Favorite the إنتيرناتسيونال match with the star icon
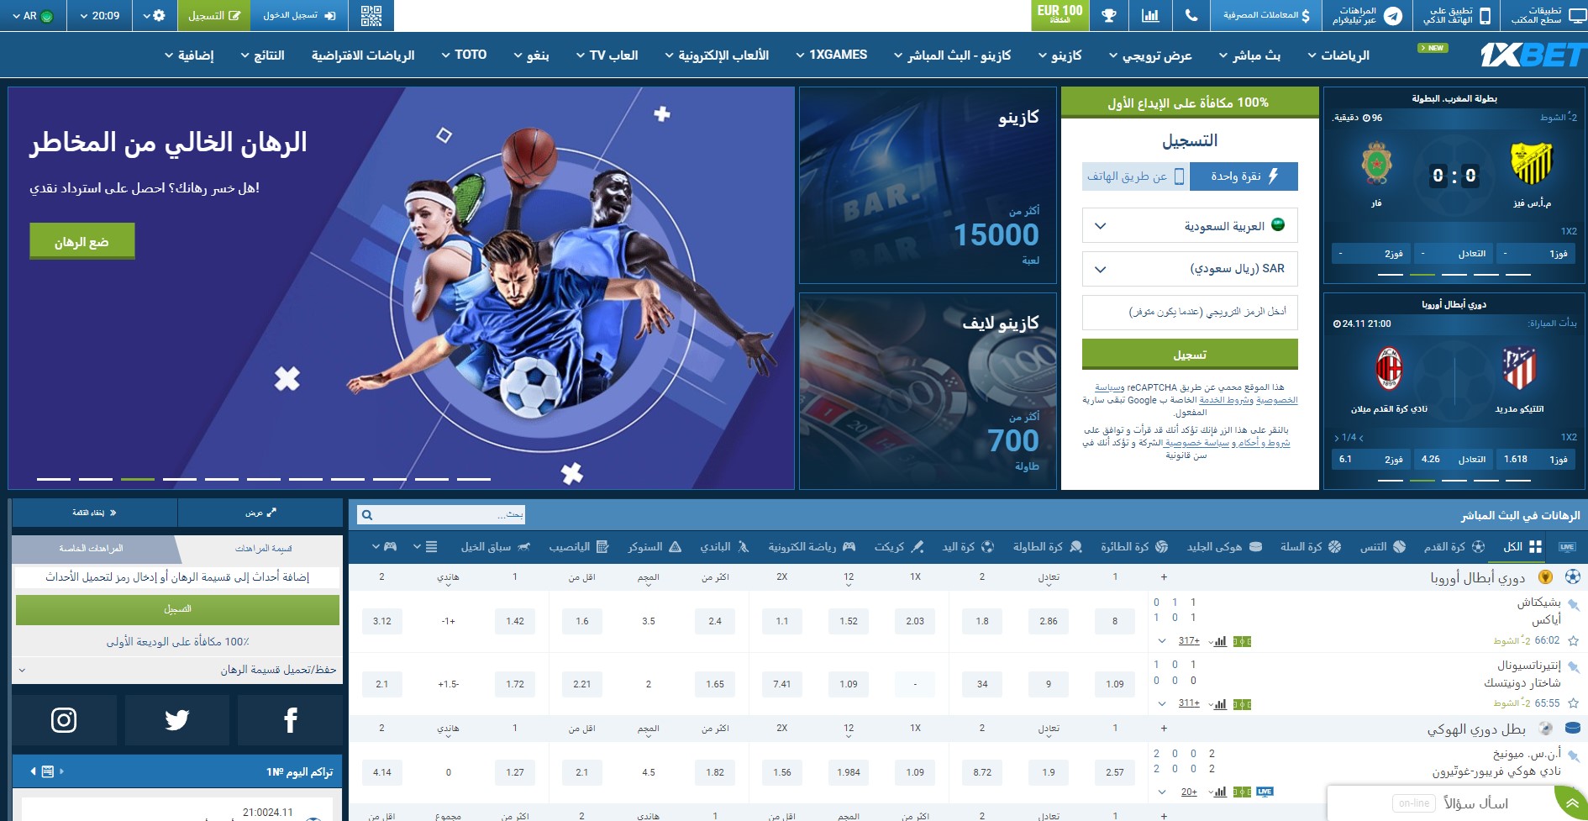Screen dimensions: 1588x821 (x=1573, y=703)
